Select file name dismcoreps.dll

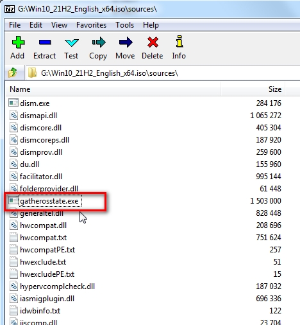point(44,140)
